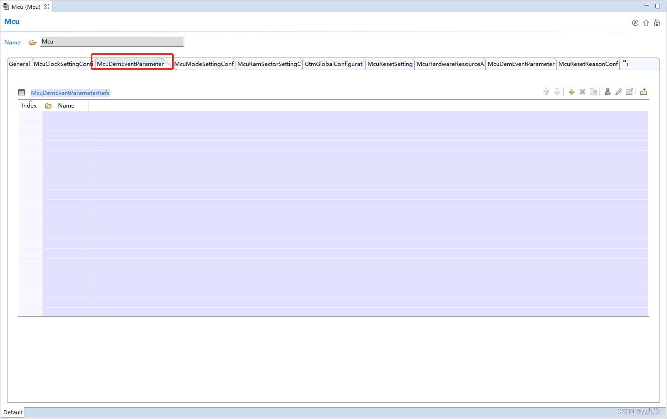Viewport: 667px width, 419px height.
Task: Open the McuResetReasonConf tab
Action: pyautogui.click(x=588, y=64)
